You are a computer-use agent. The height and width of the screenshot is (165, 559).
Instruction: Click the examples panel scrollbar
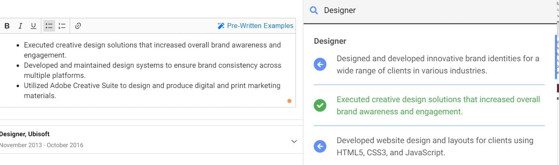tap(556, 57)
